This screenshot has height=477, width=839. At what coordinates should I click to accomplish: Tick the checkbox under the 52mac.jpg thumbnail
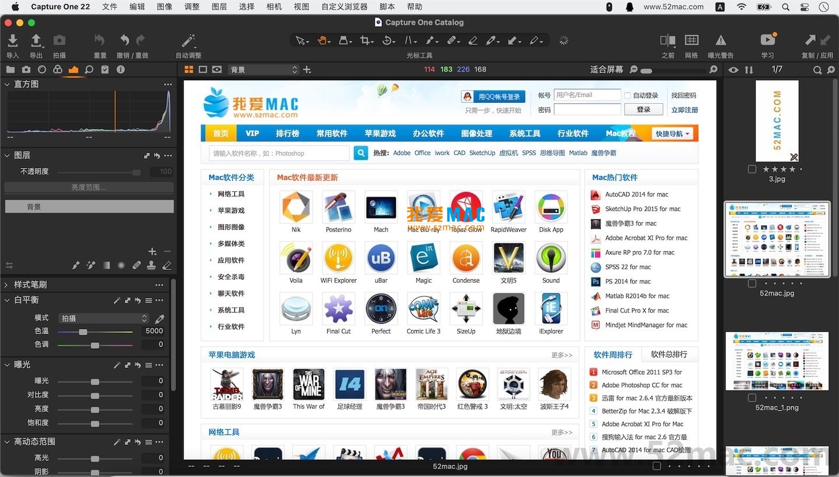pyautogui.click(x=752, y=283)
